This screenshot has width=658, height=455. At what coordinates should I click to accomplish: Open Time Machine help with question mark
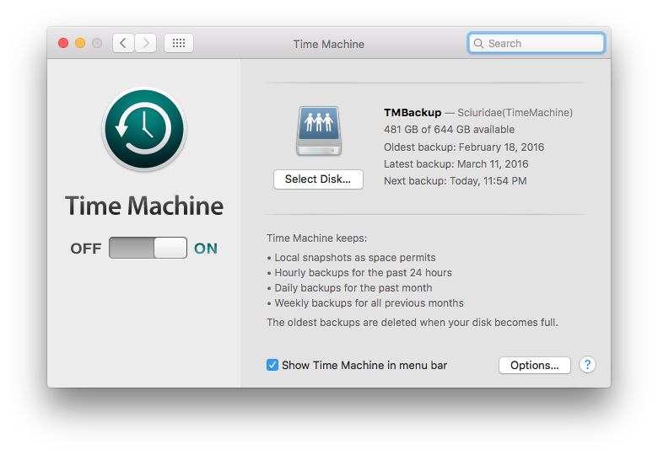tap(587, 365)
